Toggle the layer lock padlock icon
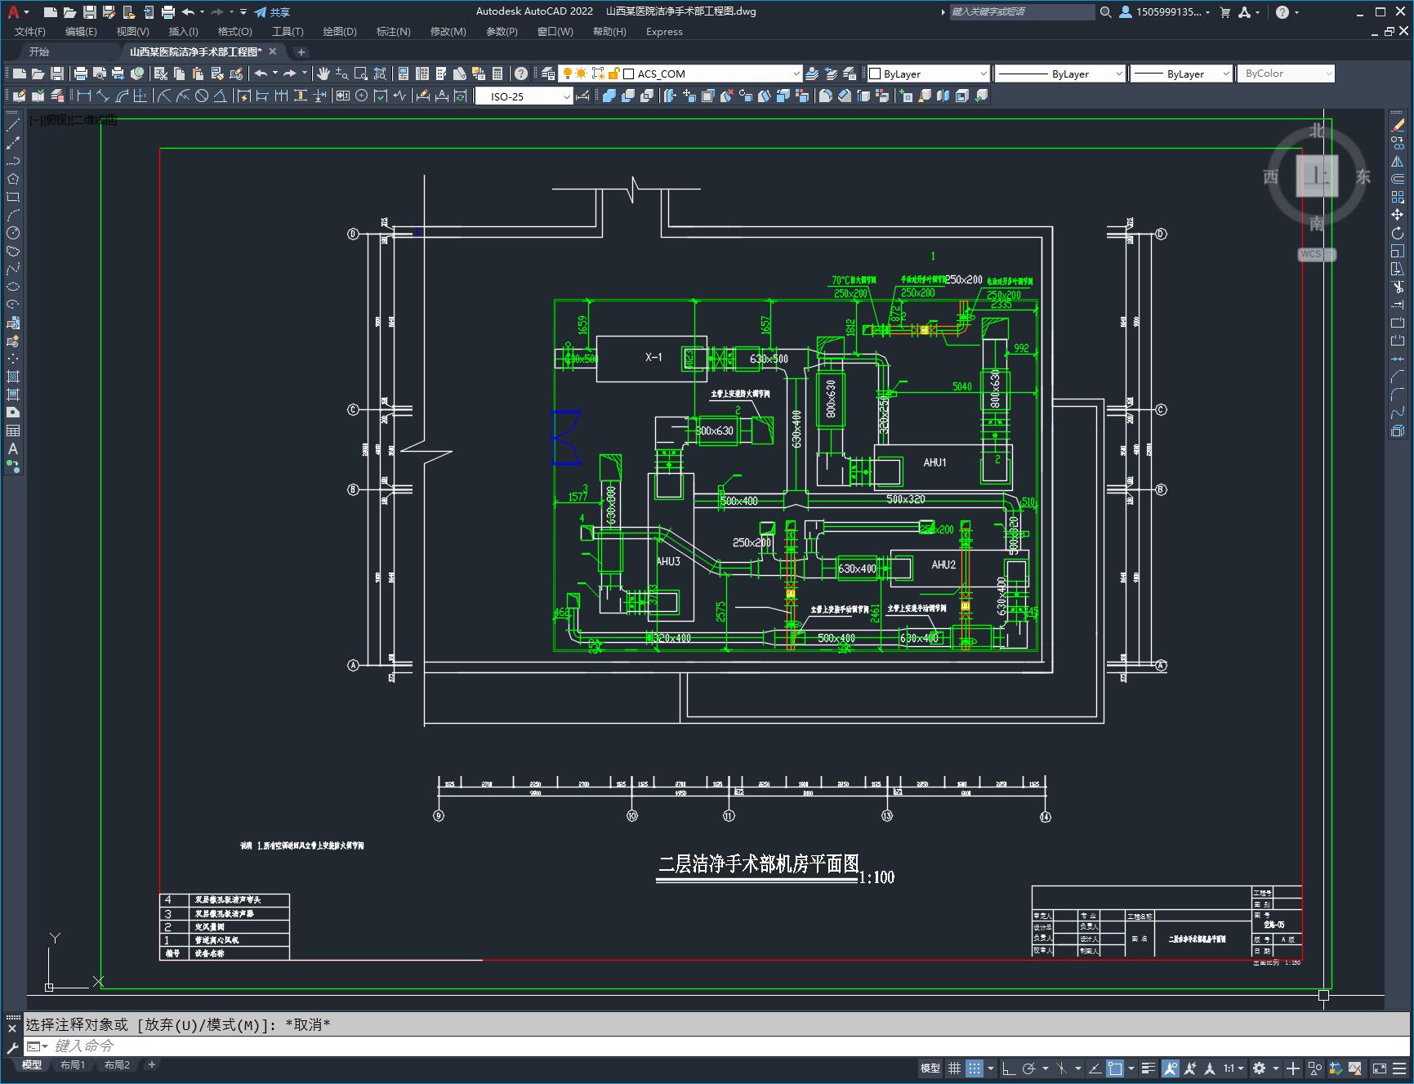The width and height of the screenshot is (1414, 1084). point(613,74)
